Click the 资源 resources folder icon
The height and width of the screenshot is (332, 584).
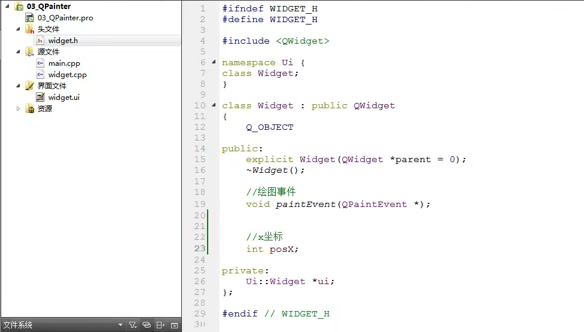(30, 109)
